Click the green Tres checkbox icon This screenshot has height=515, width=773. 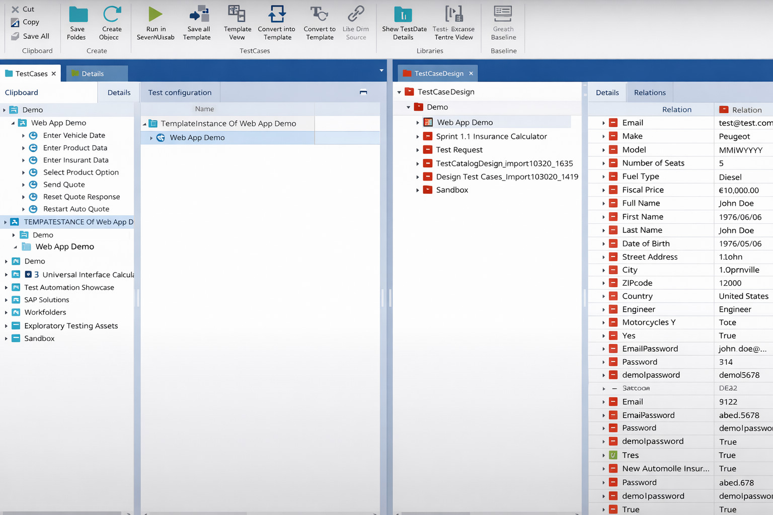pos(613,455)
